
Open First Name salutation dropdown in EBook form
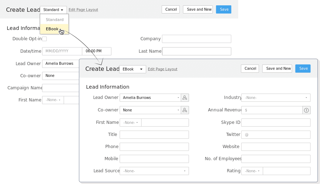[x=130, y=122]
